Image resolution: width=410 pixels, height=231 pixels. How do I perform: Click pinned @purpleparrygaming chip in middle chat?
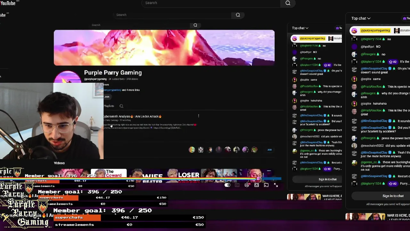[x=312, y=38]
